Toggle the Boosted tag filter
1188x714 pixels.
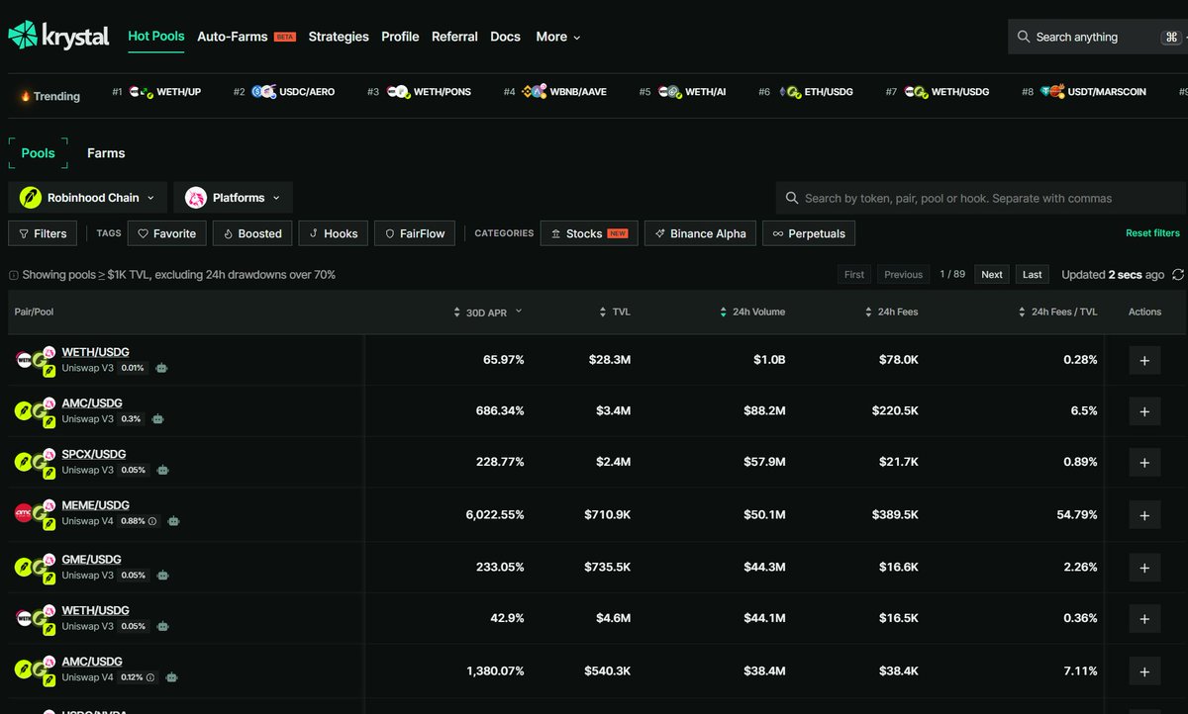(252, 233)
